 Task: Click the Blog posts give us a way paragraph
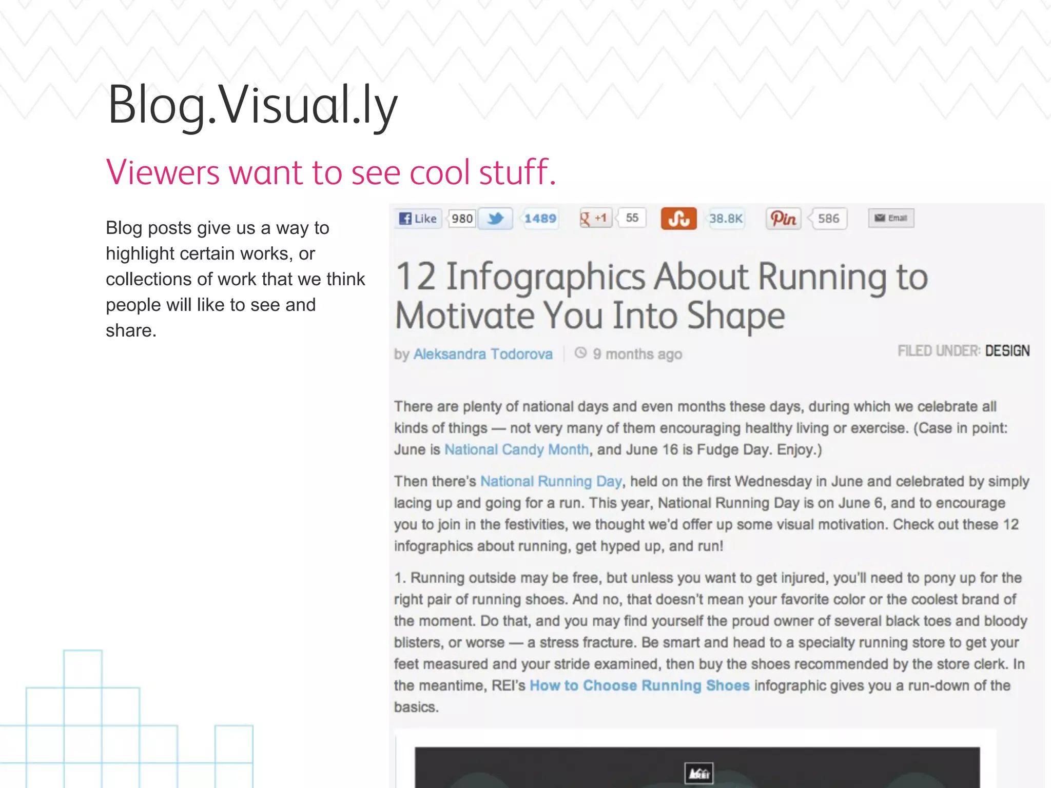(235, 279)
